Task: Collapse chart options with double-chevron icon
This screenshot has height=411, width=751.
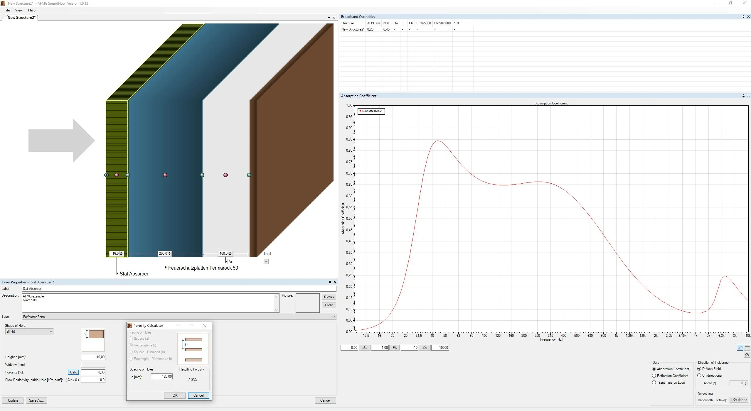Action: tap(747, 355)
